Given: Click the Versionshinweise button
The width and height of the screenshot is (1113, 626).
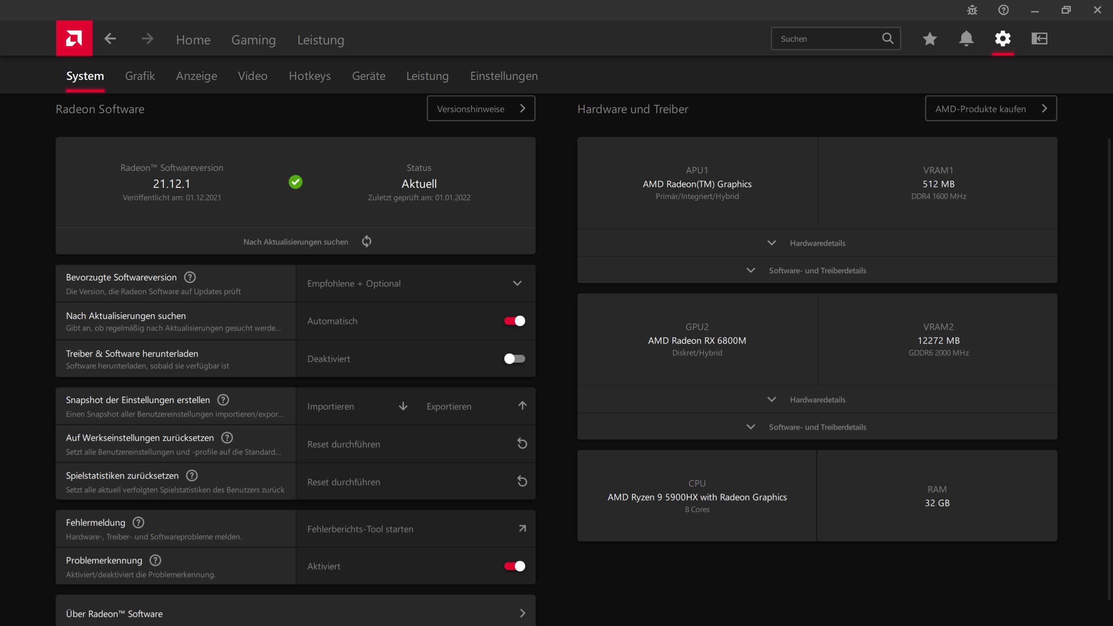Looking at the screenshot, I should (x=480, y=109).
